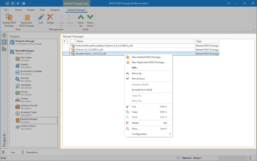Select the Windows Firewall node
257x161 pixels.
(x=29, y=107)
